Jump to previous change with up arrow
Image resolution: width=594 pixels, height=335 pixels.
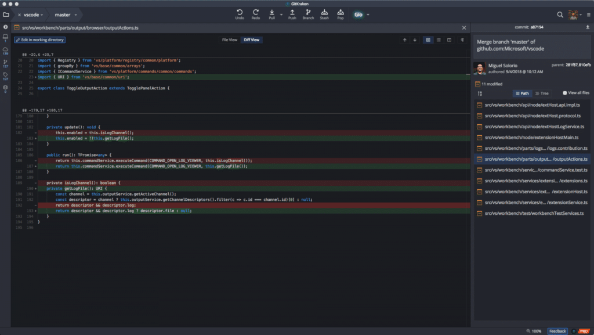(404, 40)
